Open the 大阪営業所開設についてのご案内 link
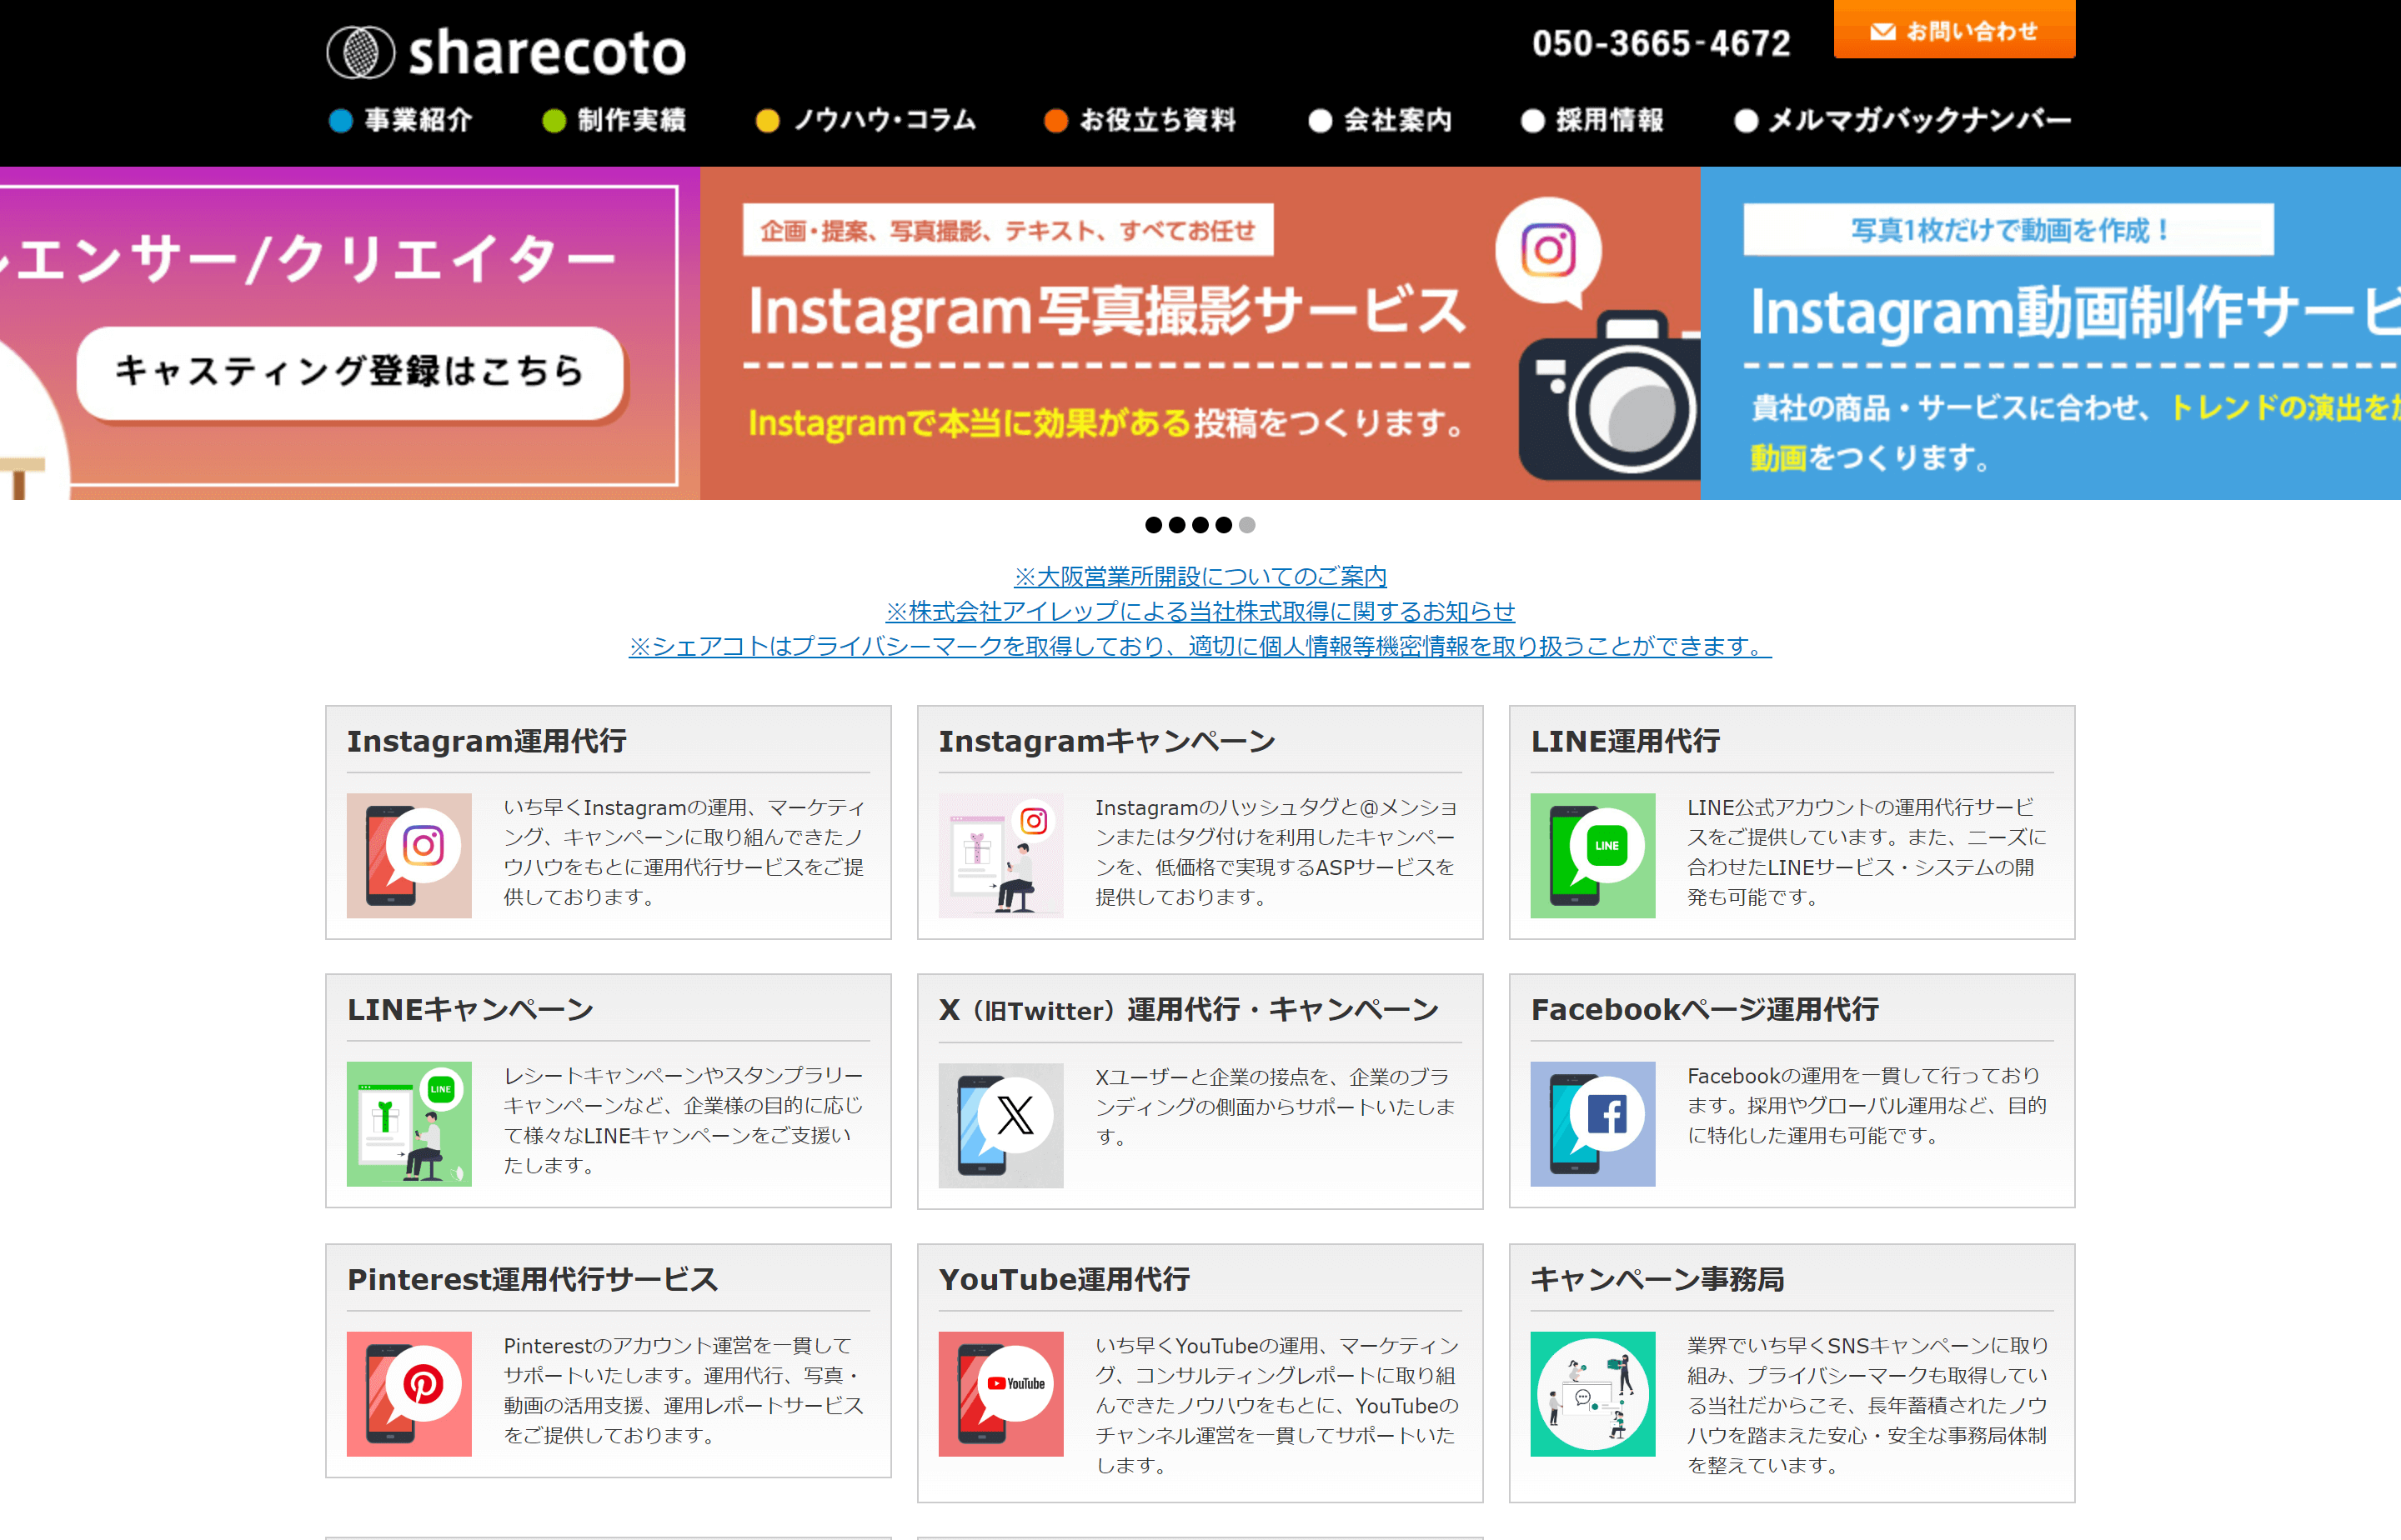 [x=1200, y=576]
